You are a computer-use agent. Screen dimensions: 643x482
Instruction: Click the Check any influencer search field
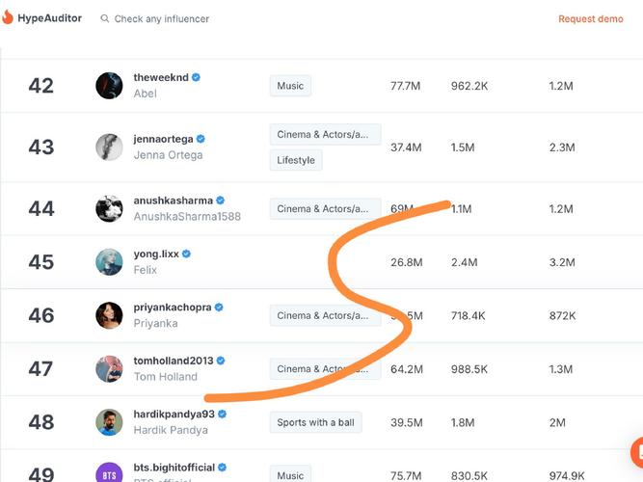[161, 18]
